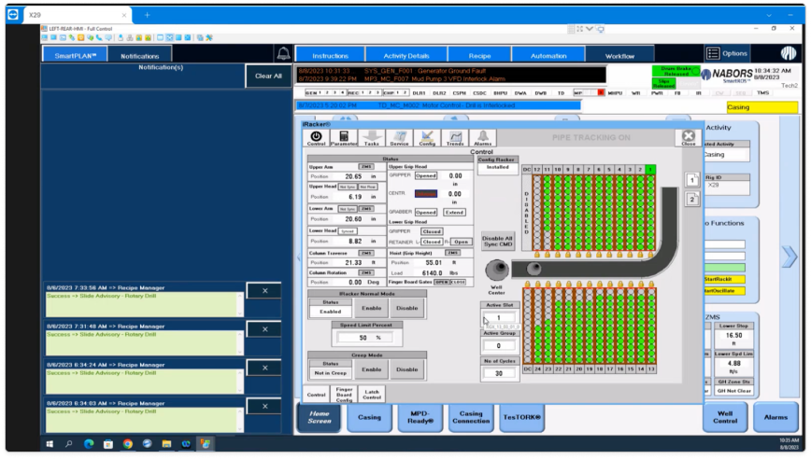811x459 pixels.
Task: Open the iRacker Control toolbar icon
Action: (316, 137)
